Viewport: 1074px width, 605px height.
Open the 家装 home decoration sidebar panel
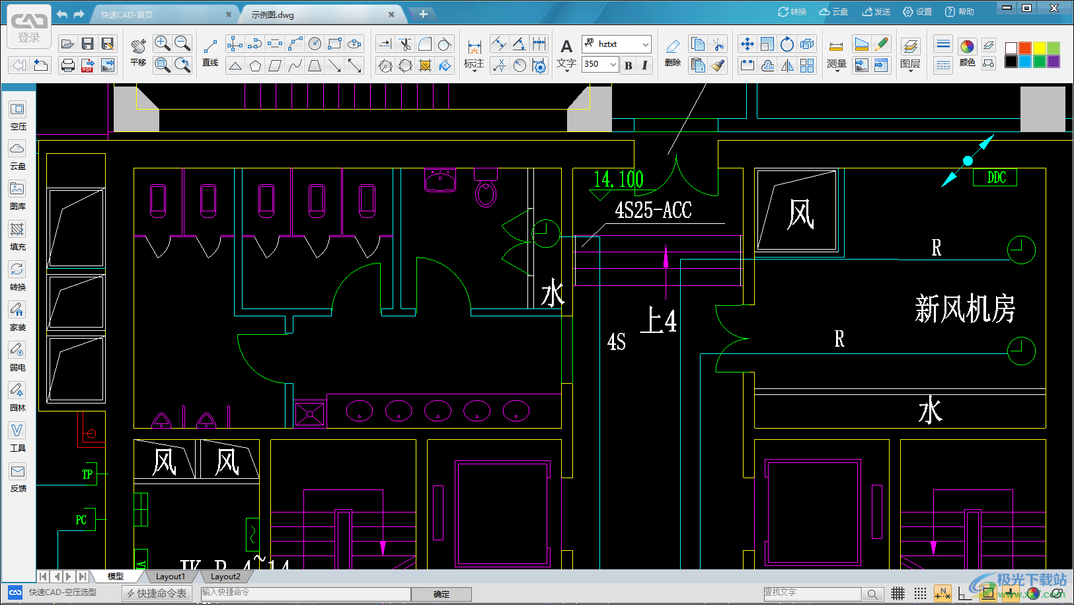click(18, 316)
